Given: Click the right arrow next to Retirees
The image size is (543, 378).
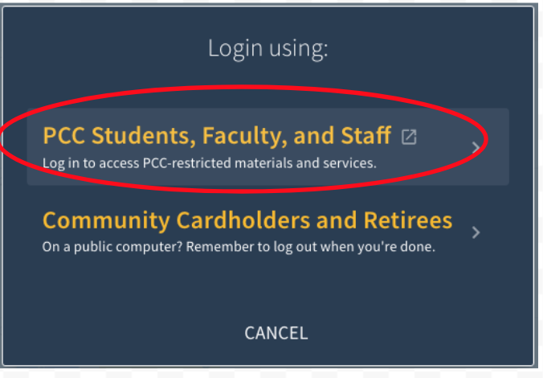Looking at the screenshot, I should (x=476, y=232).
